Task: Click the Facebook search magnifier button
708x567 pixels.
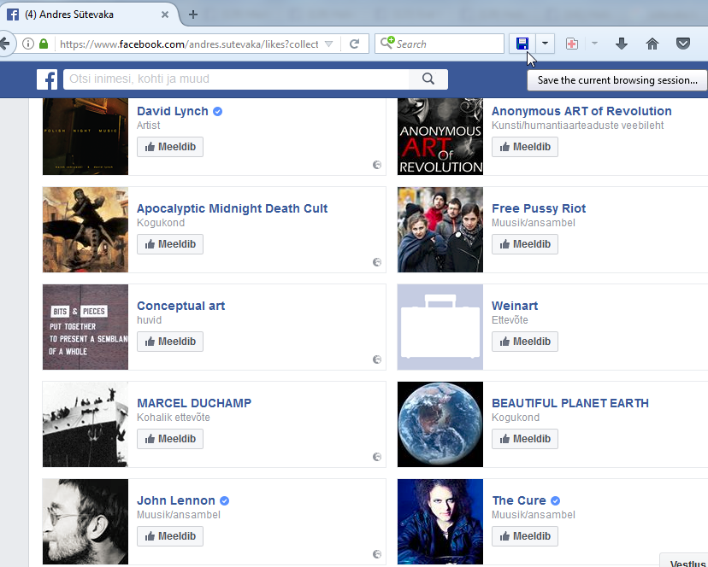Action: tap(428, 79)
